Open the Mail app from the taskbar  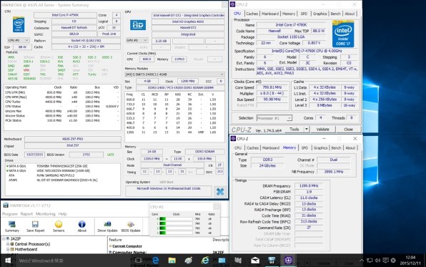coord(255,261)
